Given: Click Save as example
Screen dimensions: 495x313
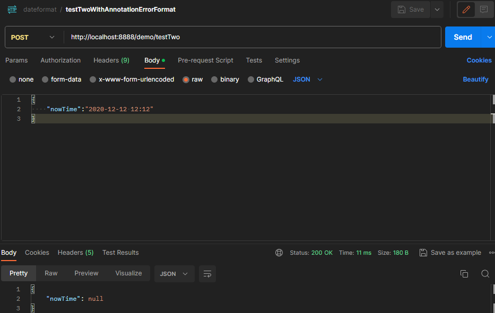Looking at the screenshot, I should 450,253.
